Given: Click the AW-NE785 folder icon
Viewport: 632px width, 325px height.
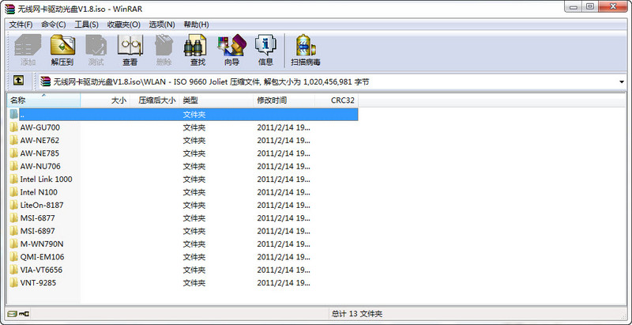Looking at the screenshot, I should 14,153.
